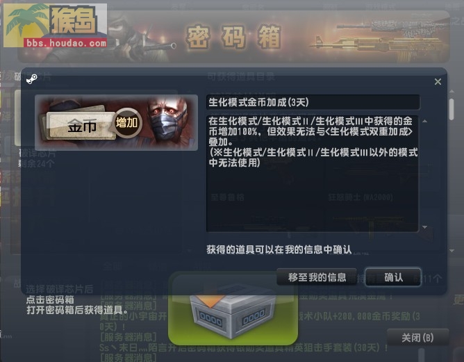Click the 金币 增加 item thumbnail image
Screen dimensions: 464x362
point(116,122)
